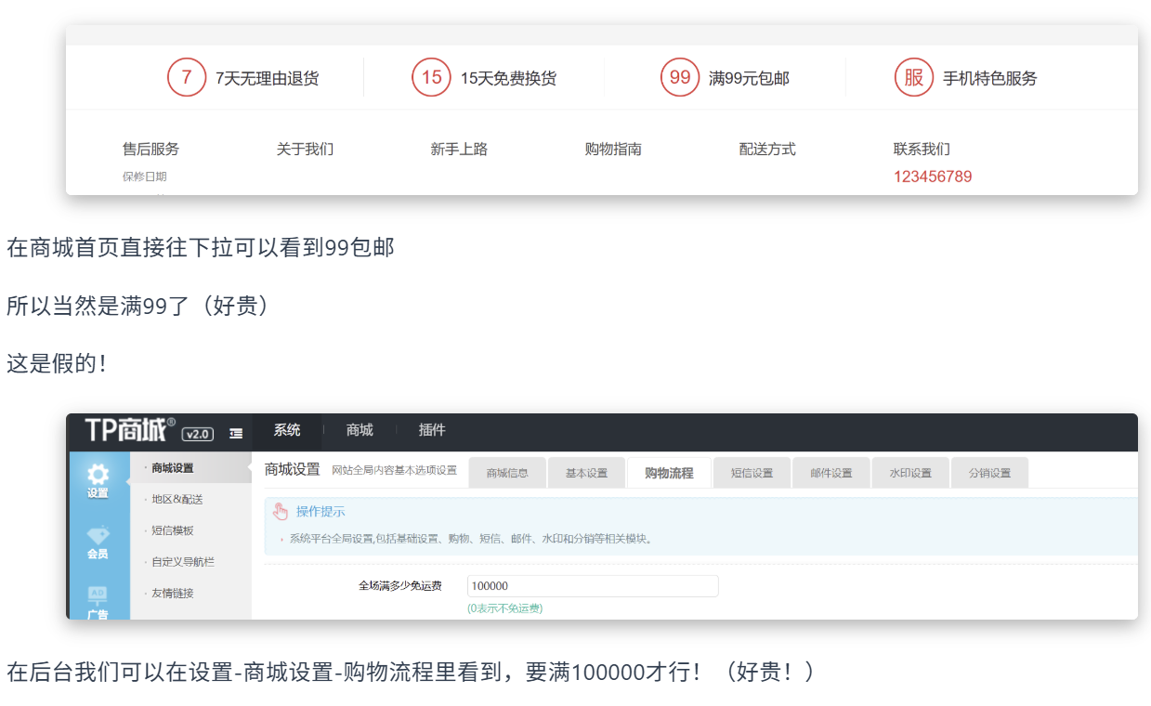Click the circled 99 free shipping icon
Image resolution: width=1151 pixels, height=706 pixels.
pos(680,78)
